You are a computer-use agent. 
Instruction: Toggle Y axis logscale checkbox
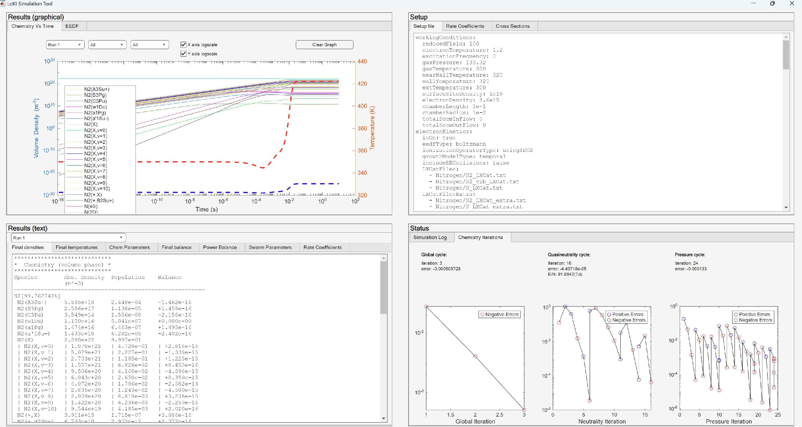point(184,54)
